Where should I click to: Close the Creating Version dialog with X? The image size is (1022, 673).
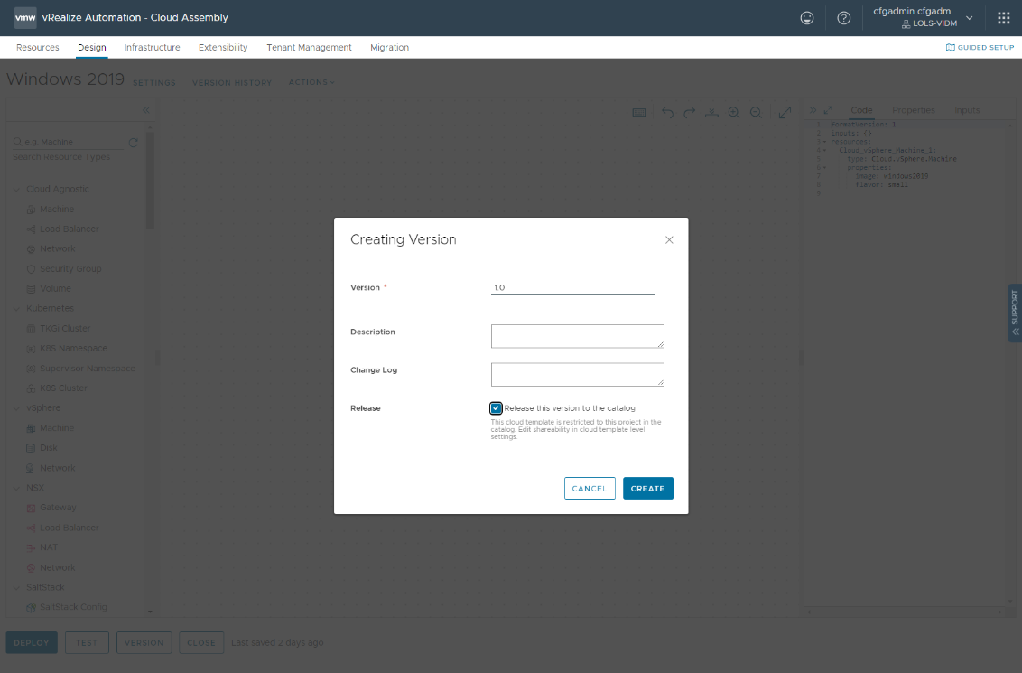(669, 240)
